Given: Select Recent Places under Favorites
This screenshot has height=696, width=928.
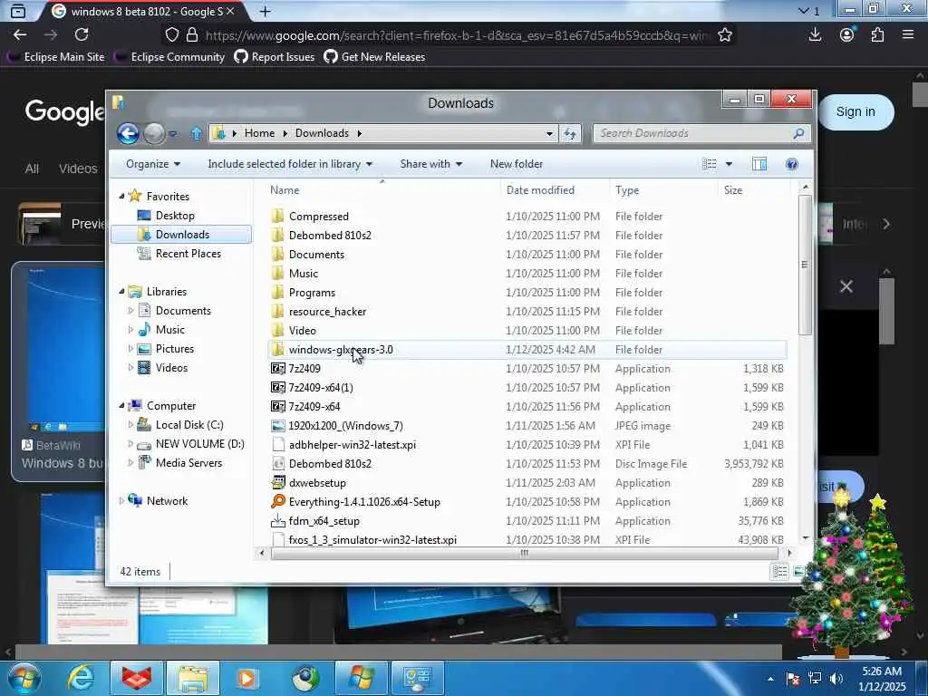Looking at the screenshot, I should (x=188, y=254).
